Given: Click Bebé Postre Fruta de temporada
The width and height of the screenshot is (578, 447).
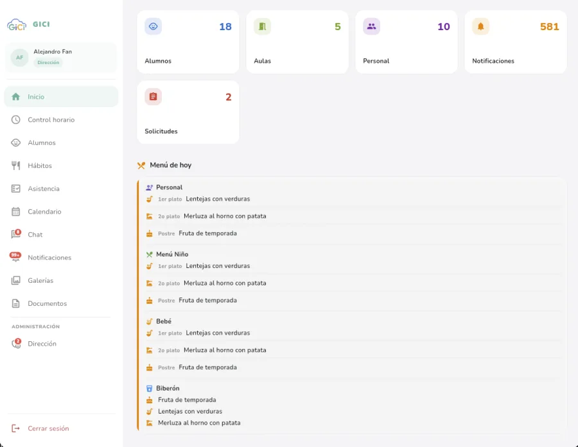Looking at the screenshot, I should (353, 367).
